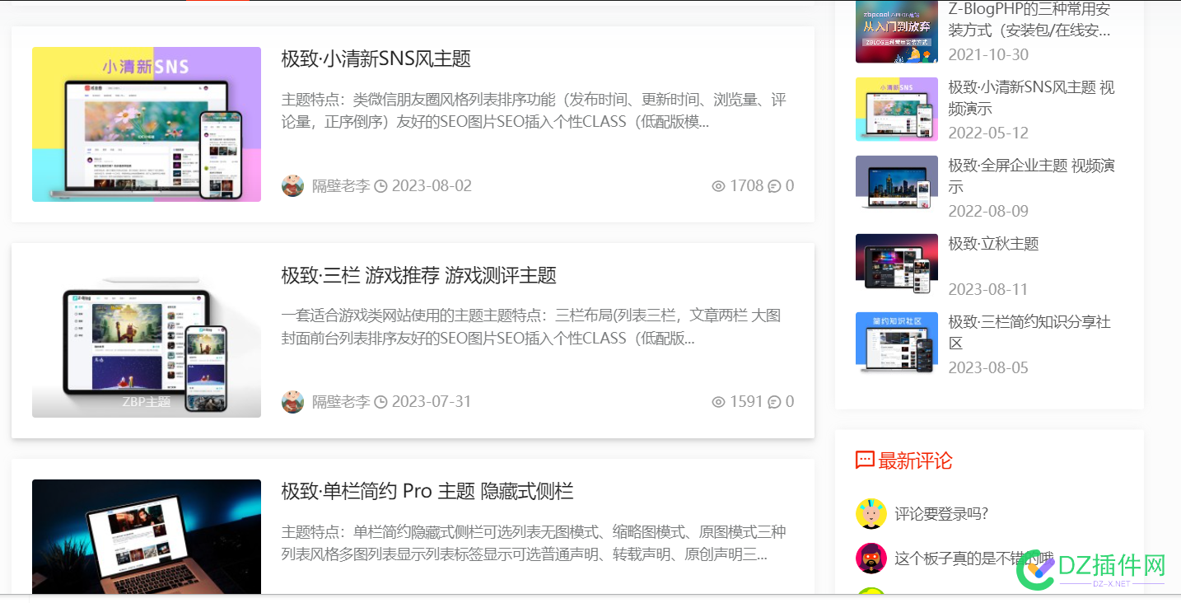1181x603 pixels.
Task: Click comment bubble icon on 小清新SNS post
Action: [x=774, y=186]
